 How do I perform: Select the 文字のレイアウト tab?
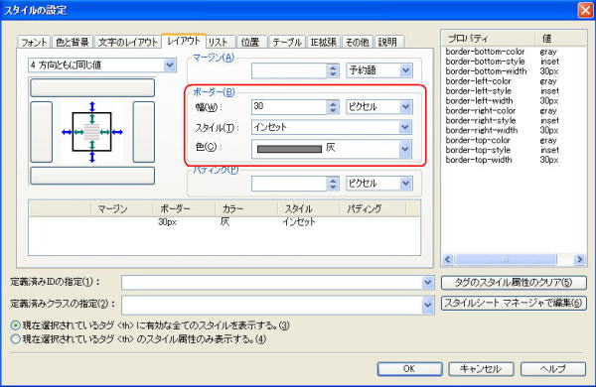coord(128,42)
